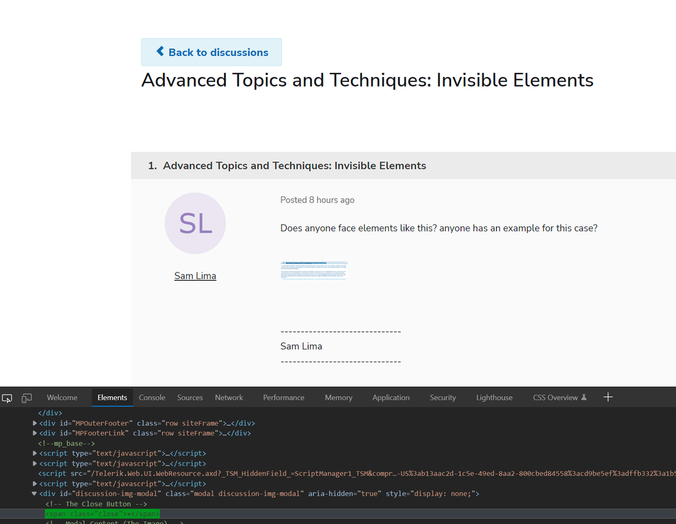Screen dimensions: 676x524
Task: Click the attached screenshot thumbnail in post
Action: tap(314, 270)
